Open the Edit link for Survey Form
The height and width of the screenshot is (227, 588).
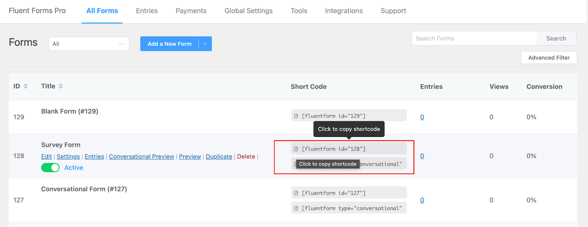(x=46, y=157)
